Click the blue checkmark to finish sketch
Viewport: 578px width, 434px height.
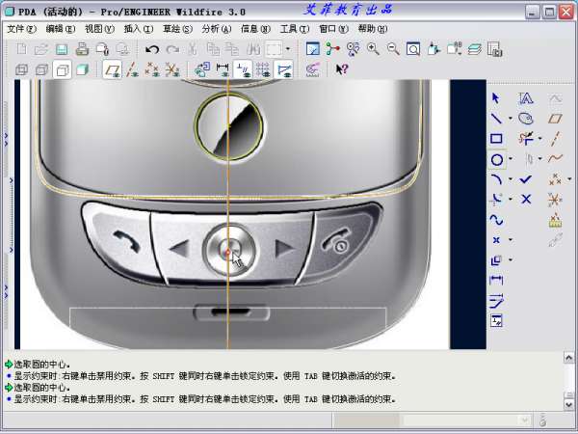coord(526,179)
